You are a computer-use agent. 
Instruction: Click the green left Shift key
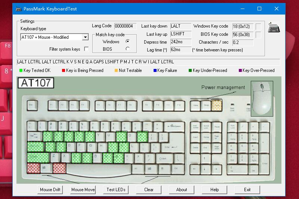38,158
